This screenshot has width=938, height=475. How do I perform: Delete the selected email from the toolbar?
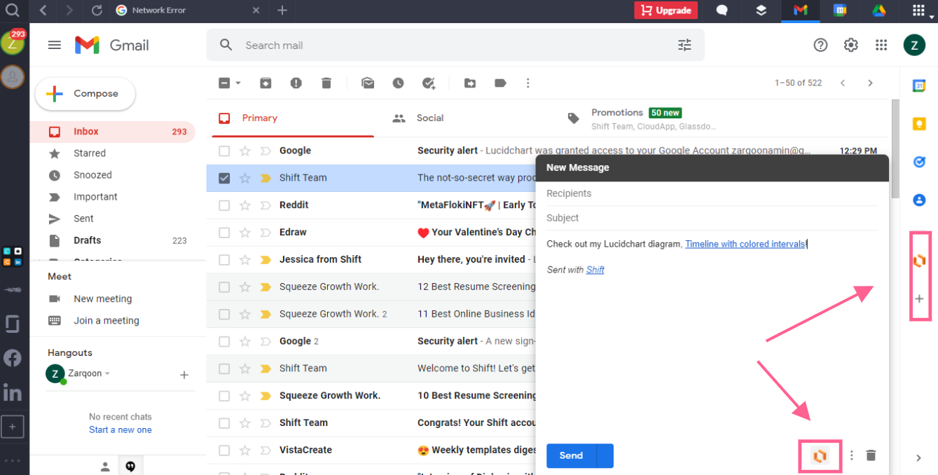click(x=326, y=83)
